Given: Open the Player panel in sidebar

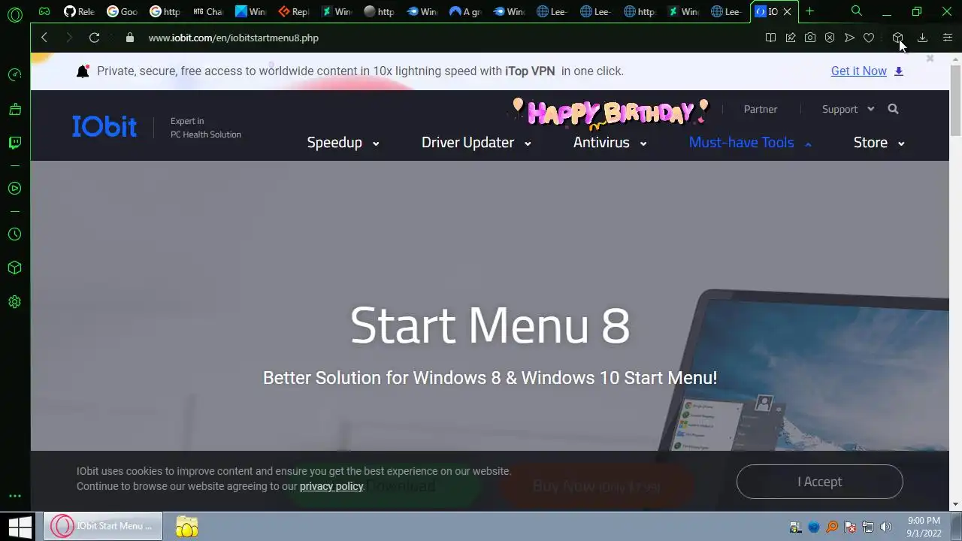Looking at the screenshot, I should [14, 189].
